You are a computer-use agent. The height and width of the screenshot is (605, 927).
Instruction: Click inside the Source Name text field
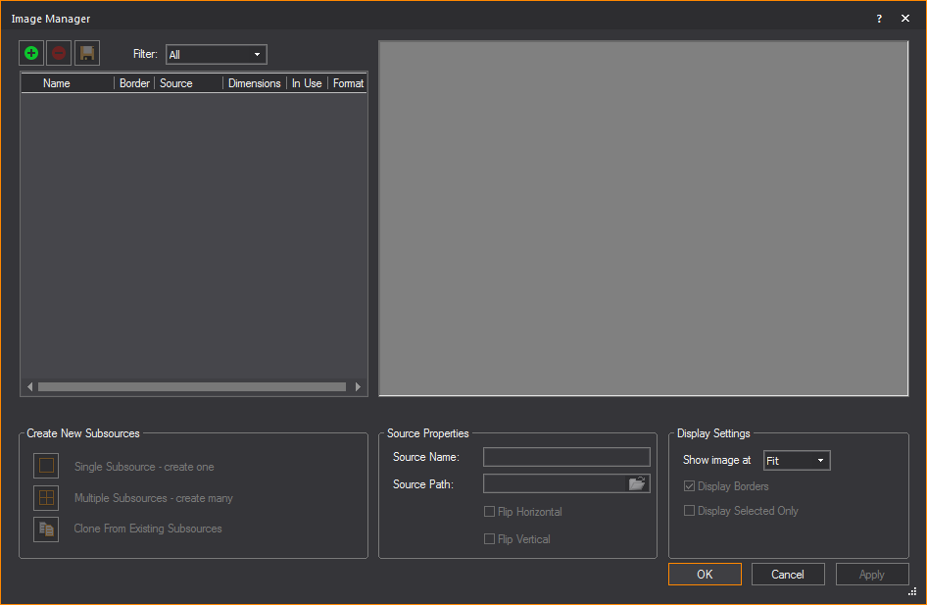pyautogui.click(x=566, y=457)
